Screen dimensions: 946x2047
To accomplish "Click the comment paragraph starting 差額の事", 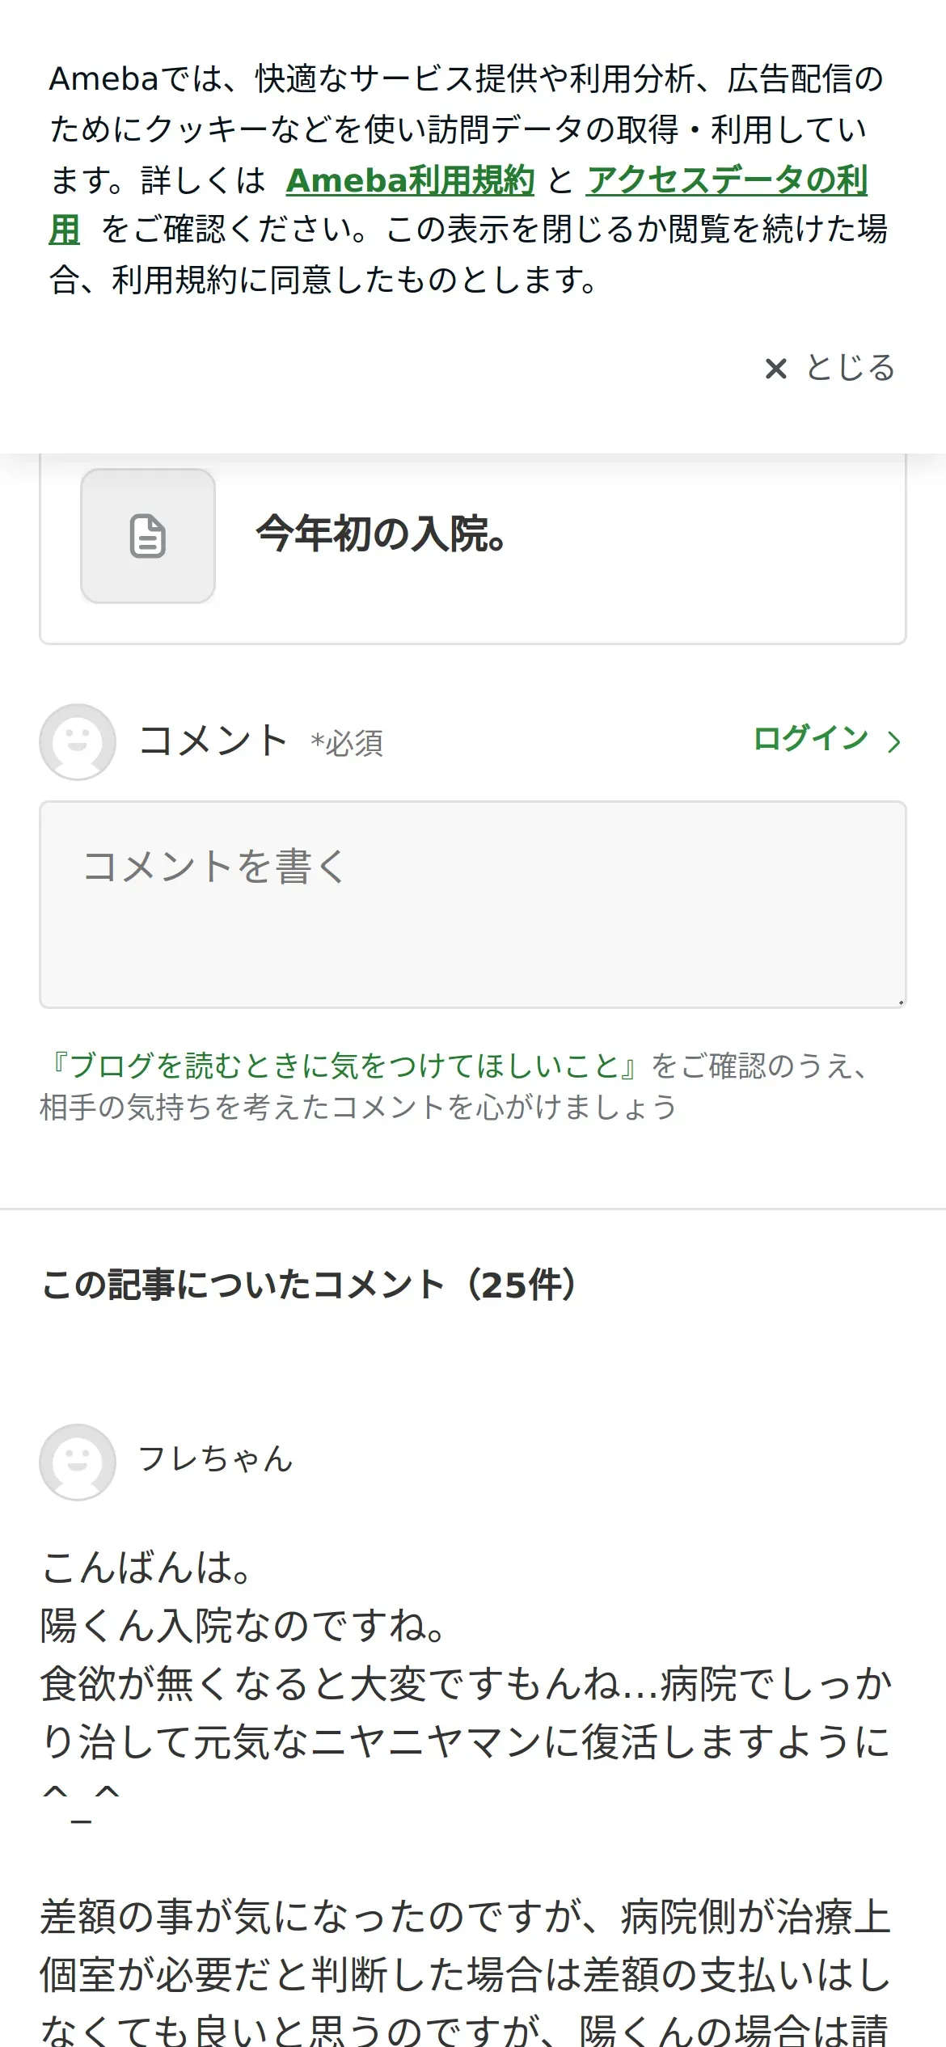I will (466, 1973).
